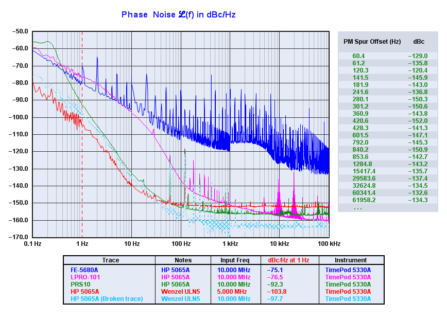Select spur offset "428.3"
Screen dimensions: 447x320
click(360, 128)
